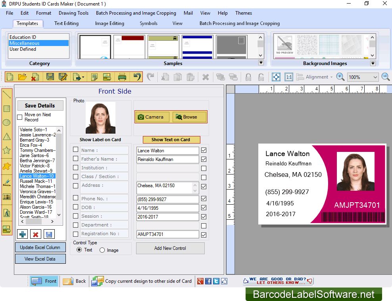
Task: Click the student list scroll-down arrow
Action: 59,215
